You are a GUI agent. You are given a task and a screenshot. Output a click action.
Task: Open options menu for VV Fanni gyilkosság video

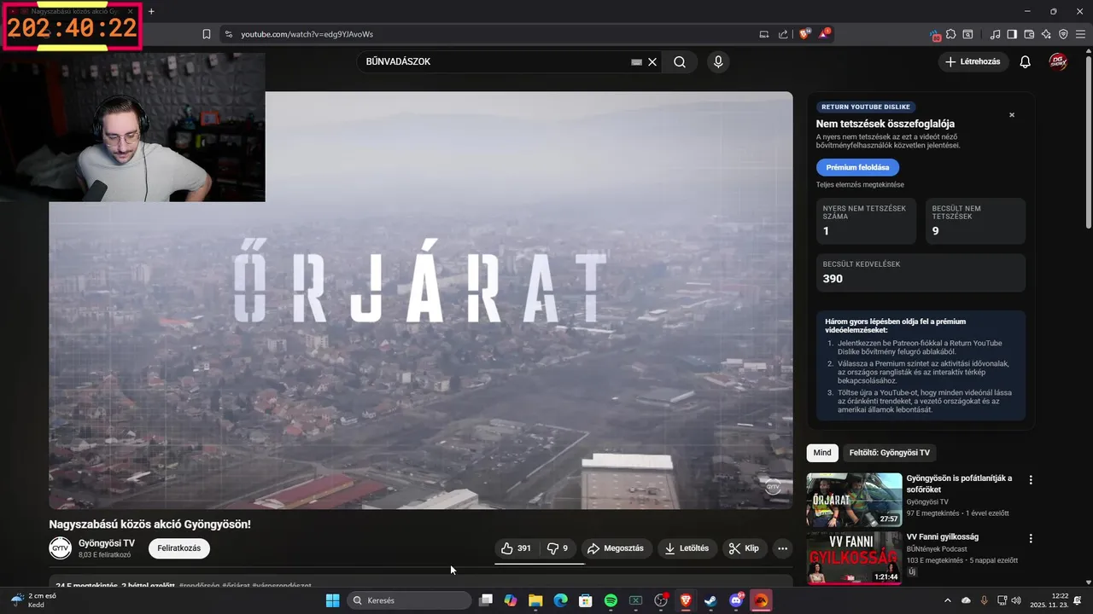[x=1031, y=539]
